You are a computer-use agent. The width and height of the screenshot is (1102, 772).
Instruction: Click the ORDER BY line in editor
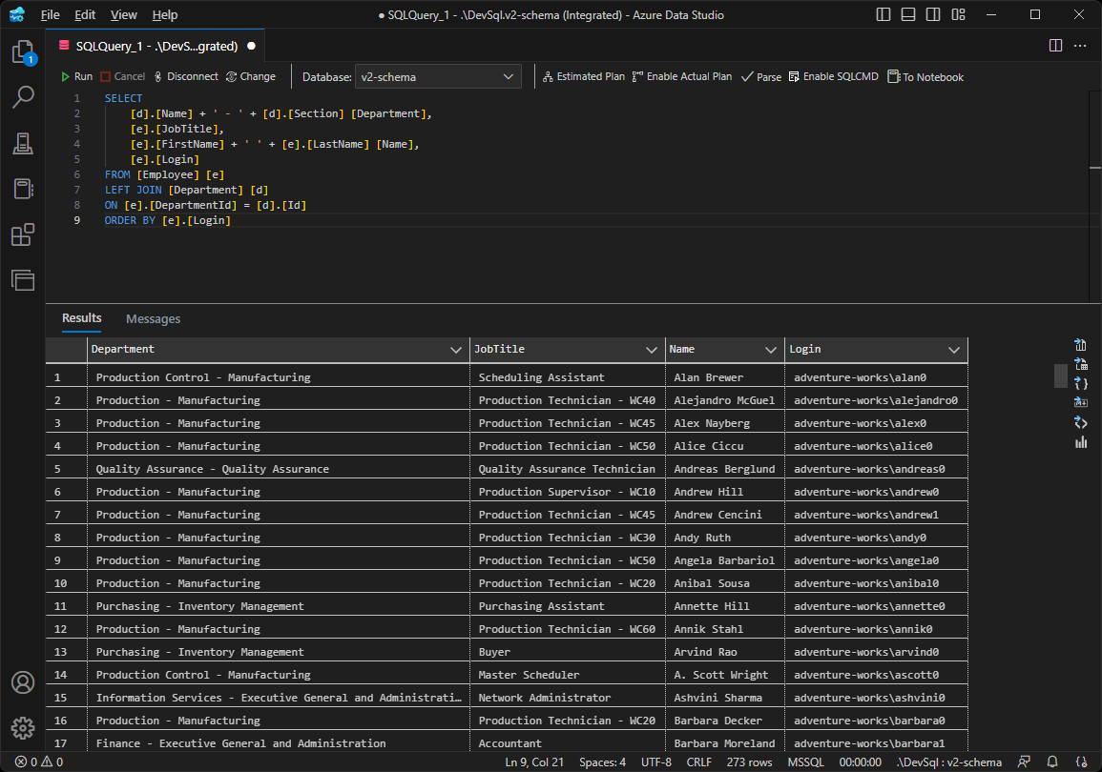click(x=167, y=220)
